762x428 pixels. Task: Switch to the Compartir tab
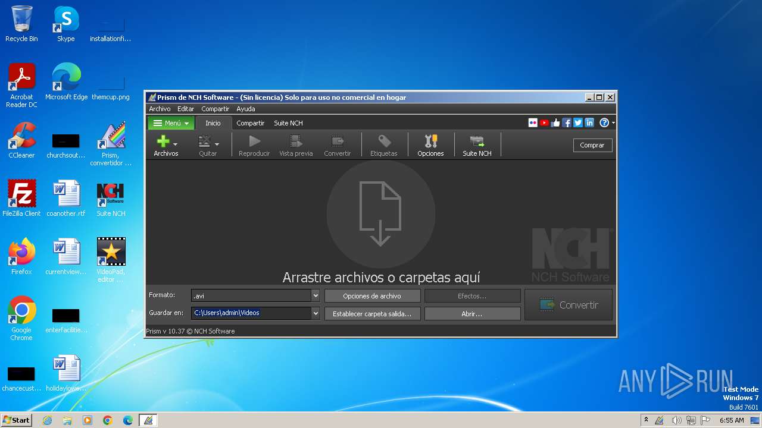250,123
